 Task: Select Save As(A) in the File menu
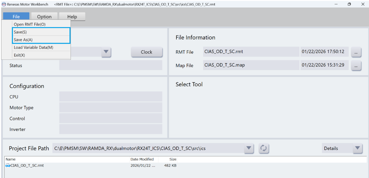tap(41, 40)
